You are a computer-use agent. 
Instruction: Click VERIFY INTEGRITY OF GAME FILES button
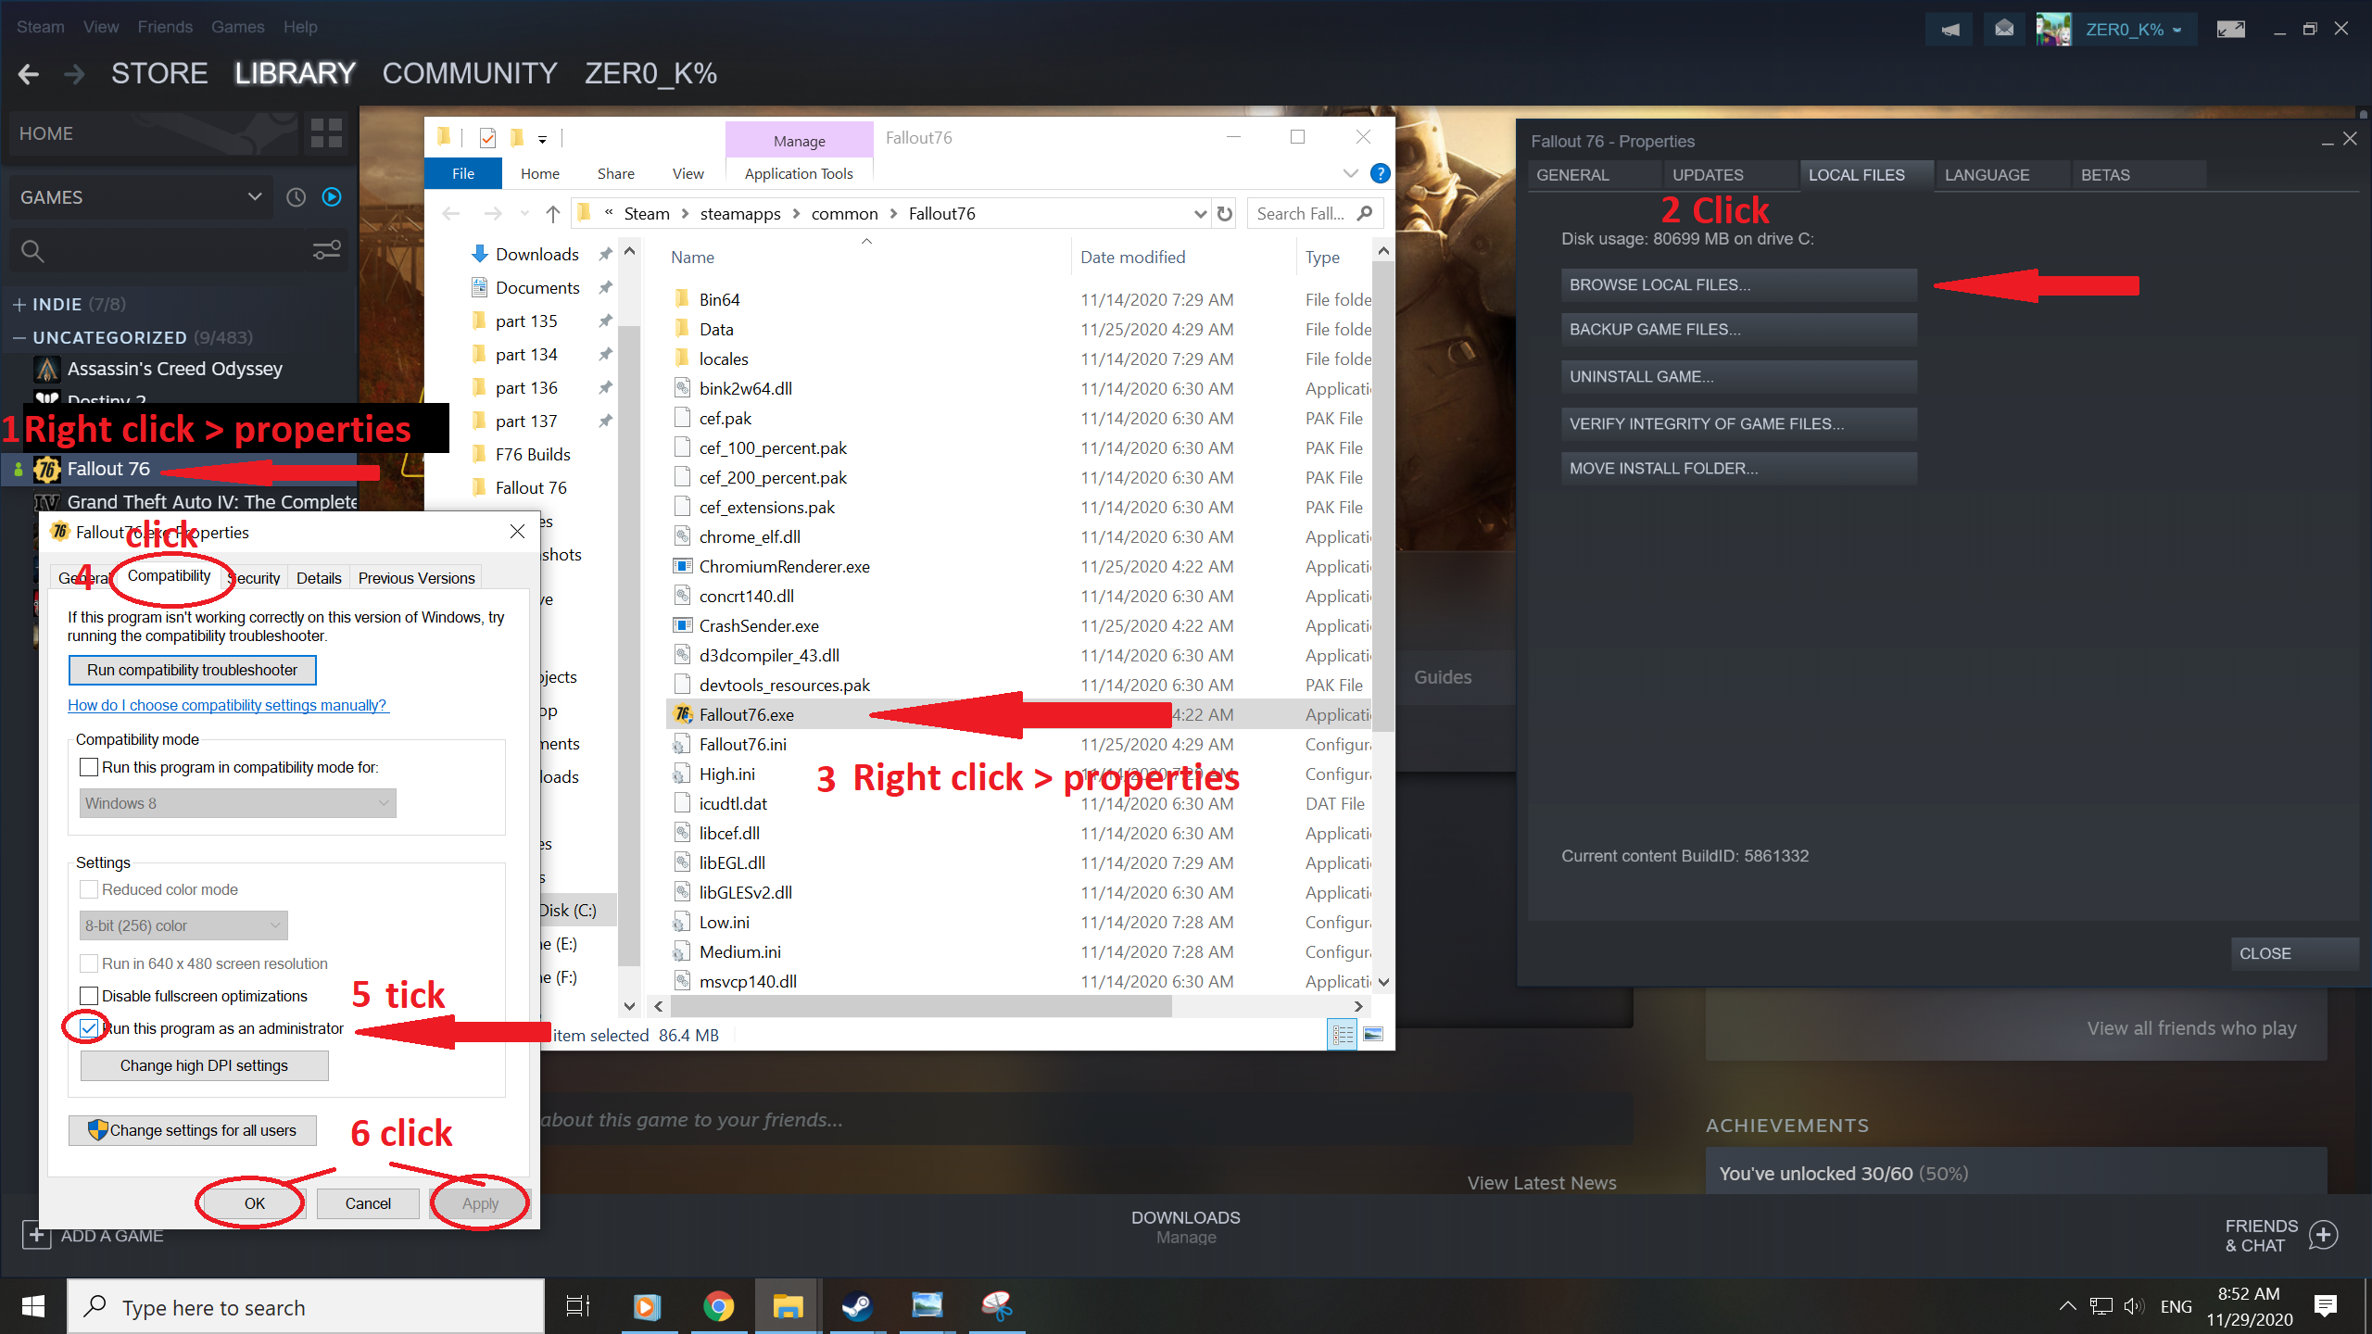click(1737, 423)
